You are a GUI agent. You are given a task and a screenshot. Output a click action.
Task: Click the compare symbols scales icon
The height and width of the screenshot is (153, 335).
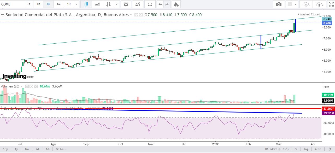(150, 4)
